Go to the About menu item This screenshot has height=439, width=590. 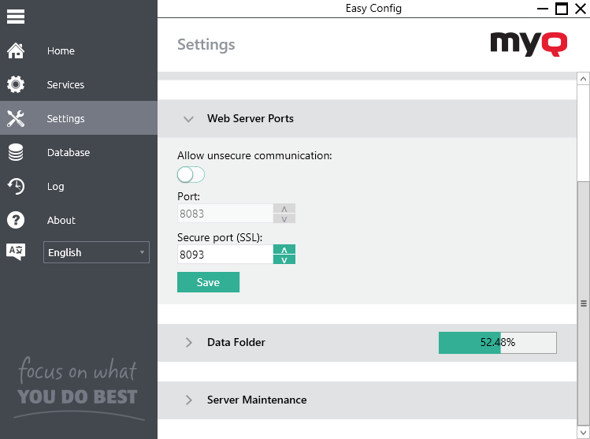[x=61, y=221]
